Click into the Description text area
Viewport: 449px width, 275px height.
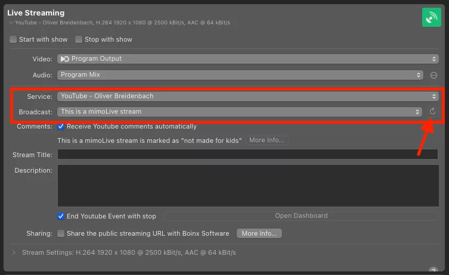[x=248, y=186]
